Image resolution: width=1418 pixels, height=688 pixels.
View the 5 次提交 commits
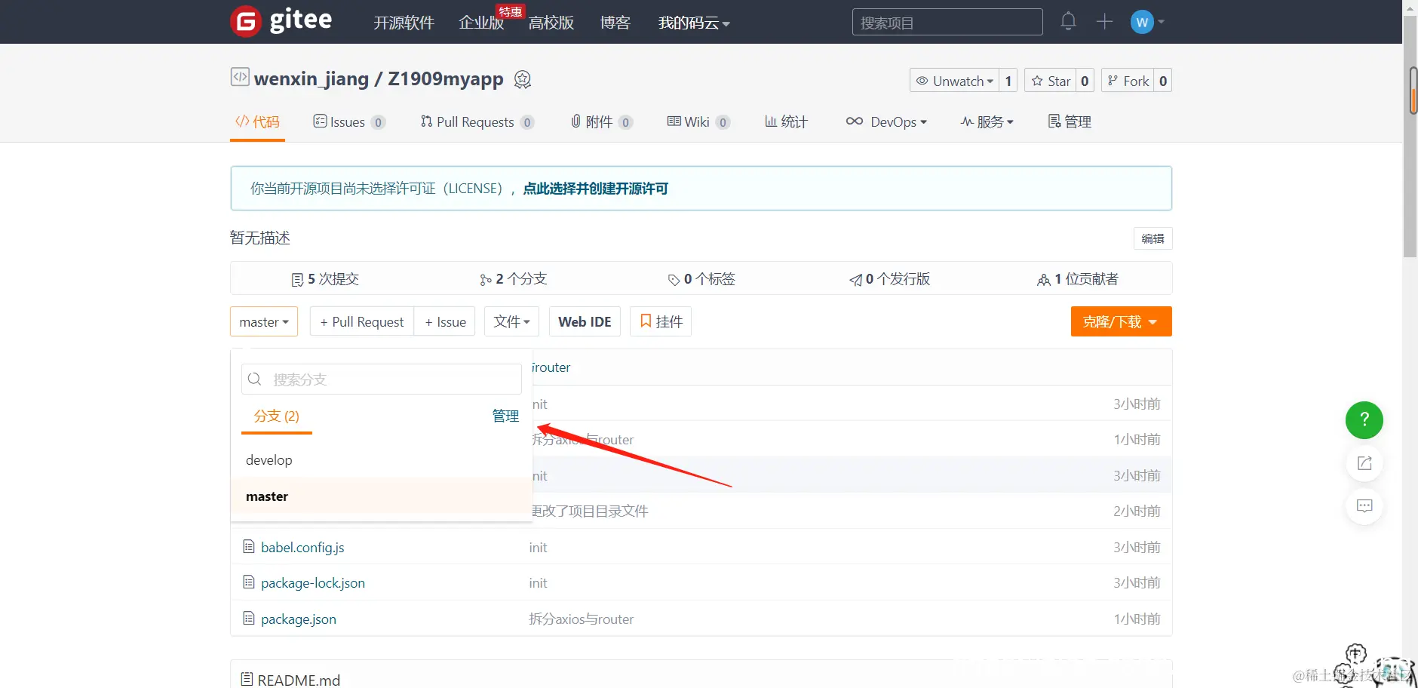click(x=325, y=279)
